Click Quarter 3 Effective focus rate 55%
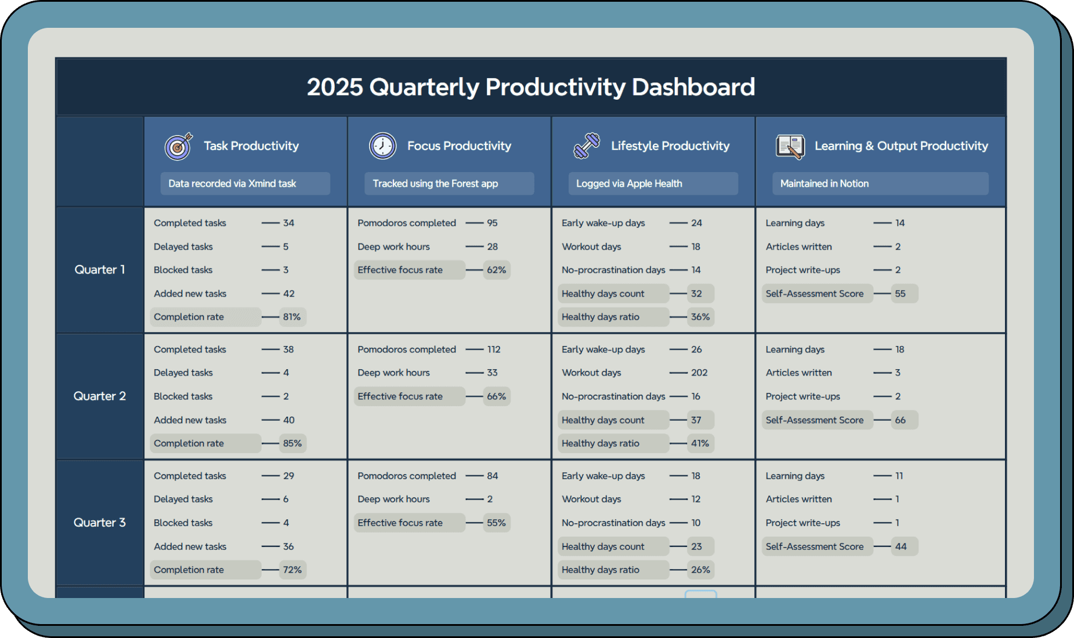The image size is (1074, 638). (x=496, y=523)
